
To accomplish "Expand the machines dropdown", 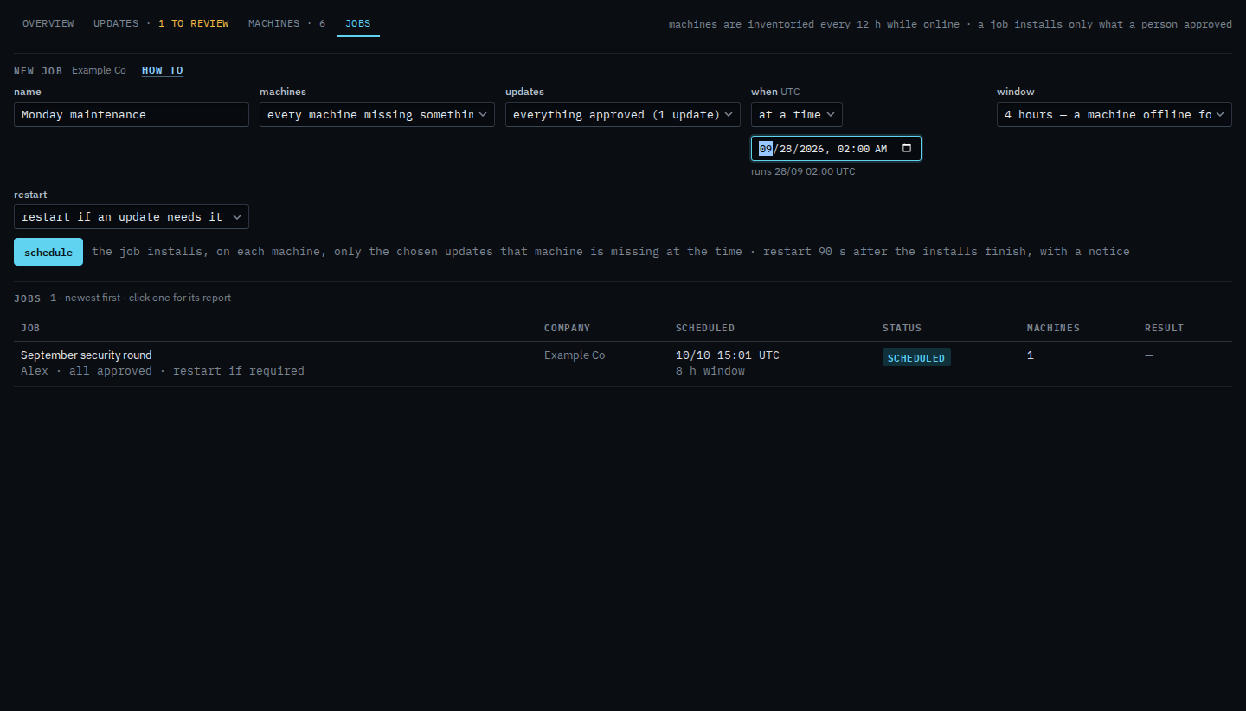I will tap(377, 114).
